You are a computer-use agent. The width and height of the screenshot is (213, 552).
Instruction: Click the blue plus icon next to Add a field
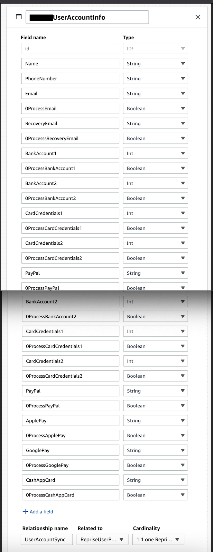(25, 511)
